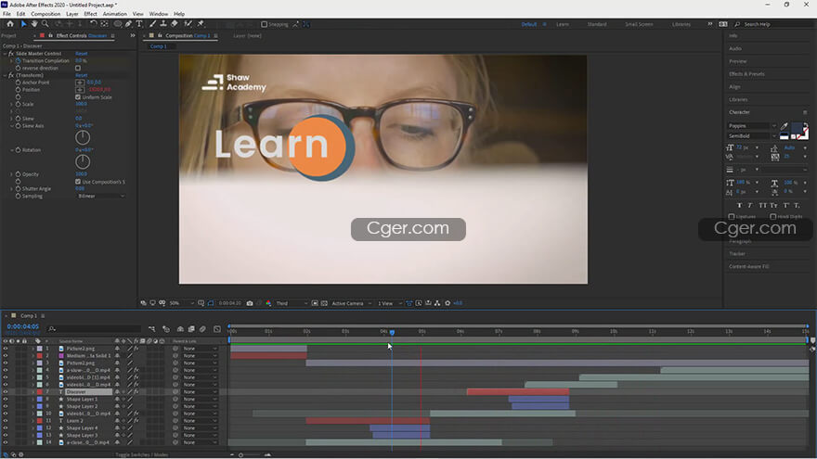Hide the Shape Layer 1 eye icon
The height and width of the screenshot is (459, 817).
(6, 399)
